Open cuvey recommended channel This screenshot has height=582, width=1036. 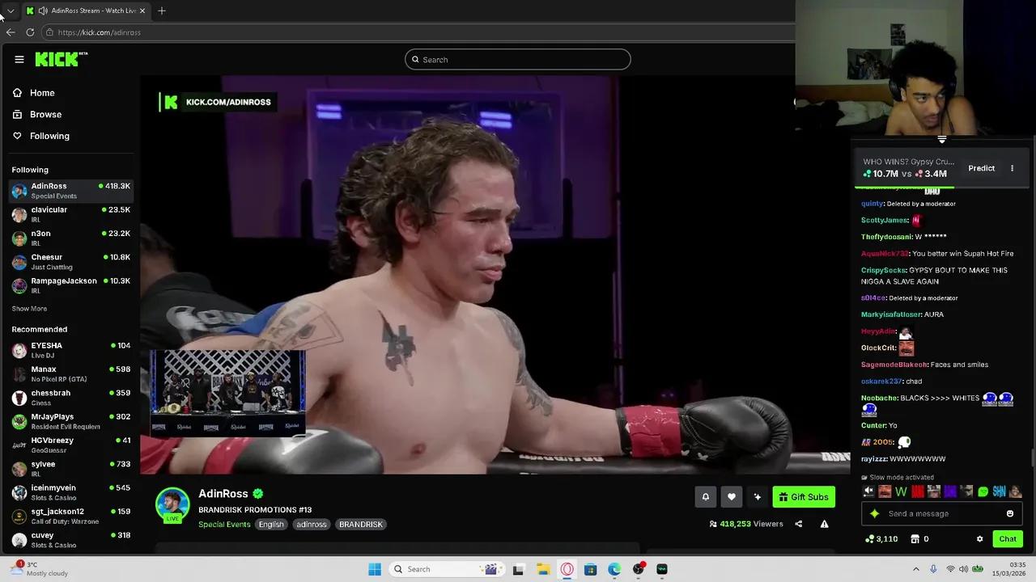tap(70, 540)
